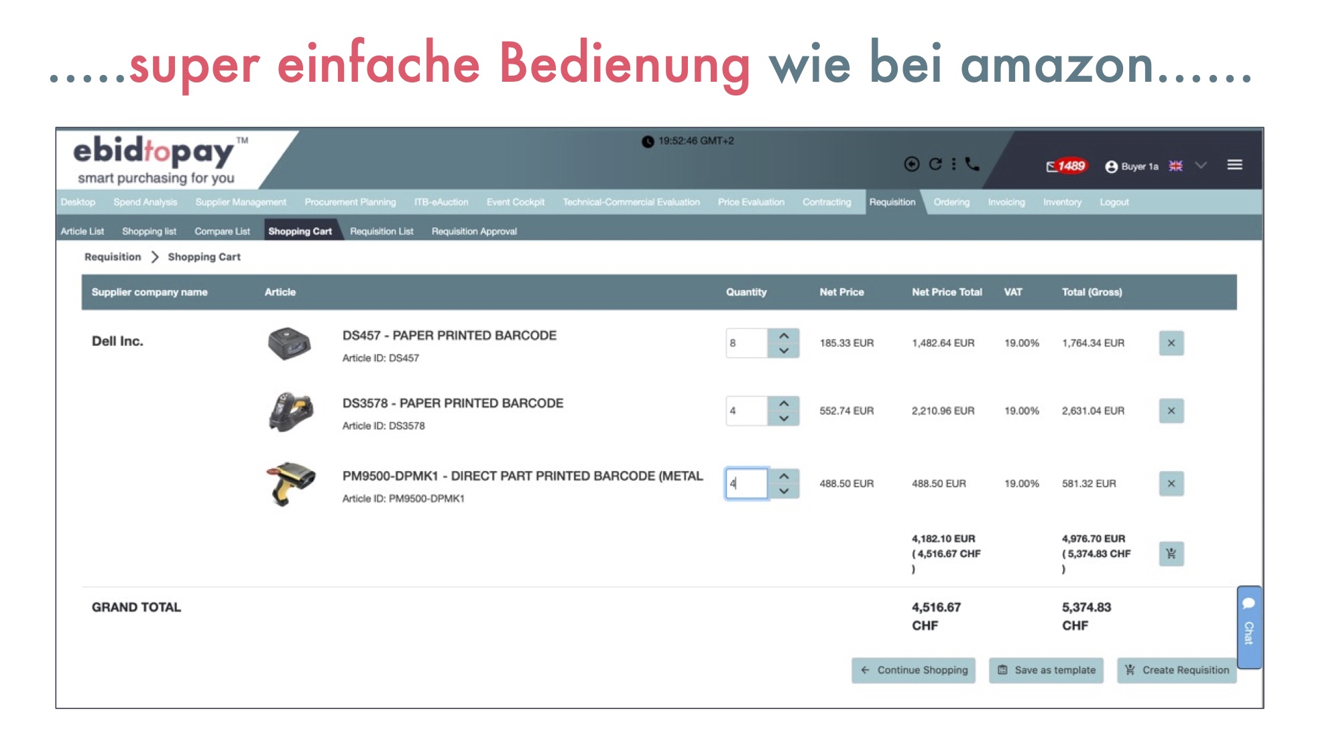Increase PM9500-DPMK1 quantity with up arrow

(784, 476)
